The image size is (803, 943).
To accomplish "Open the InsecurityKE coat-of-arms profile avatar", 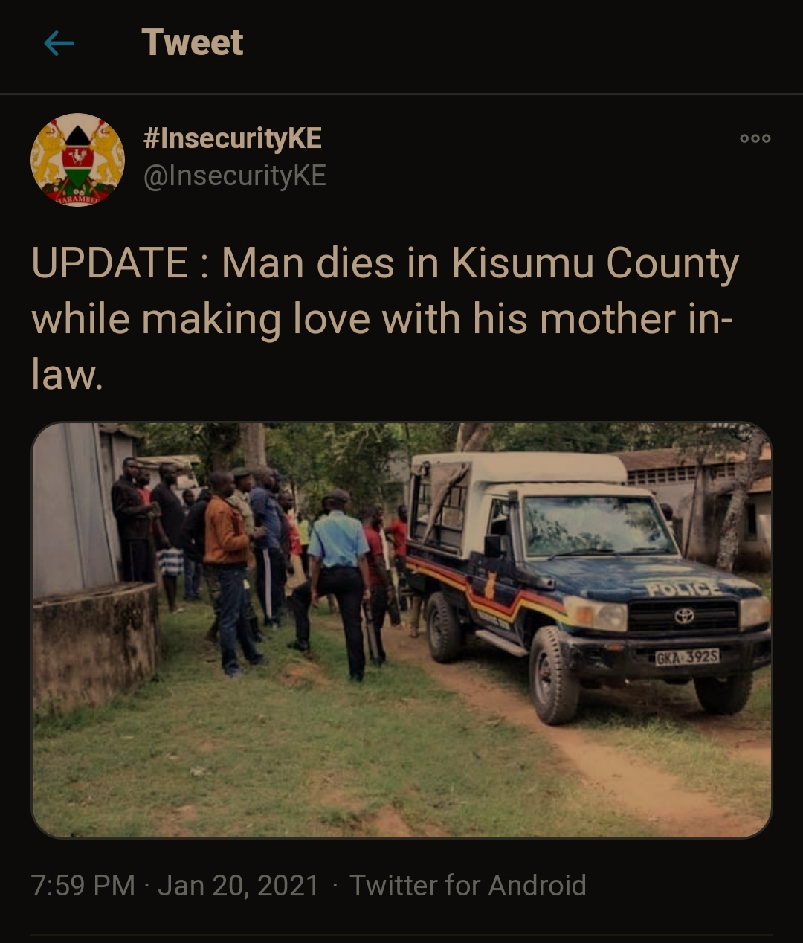I will click(x=77, y=159).
